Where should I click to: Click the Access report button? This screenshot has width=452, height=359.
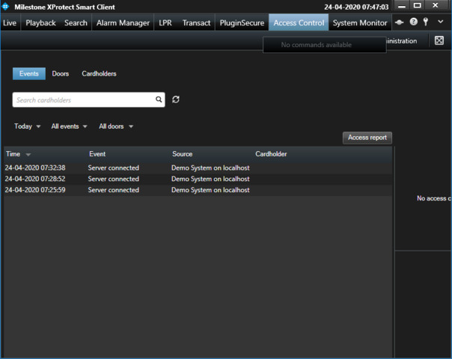pos(367,138)
